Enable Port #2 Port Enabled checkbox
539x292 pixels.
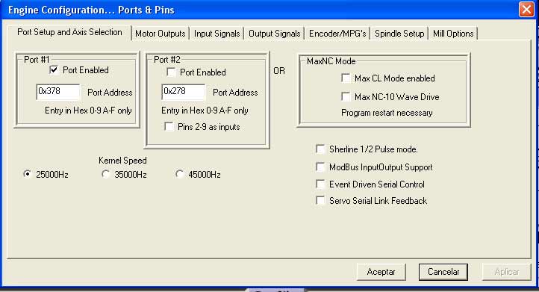(171, 72)
